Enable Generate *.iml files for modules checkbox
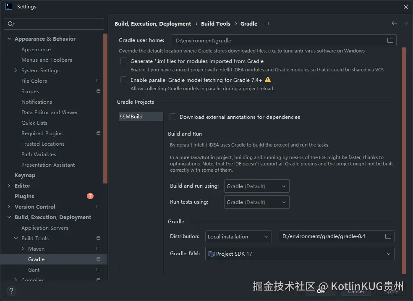 [x=123, y=61]
